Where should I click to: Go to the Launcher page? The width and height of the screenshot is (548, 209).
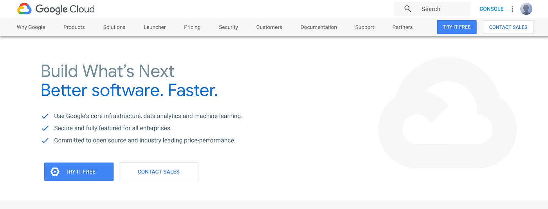(155, 27)
